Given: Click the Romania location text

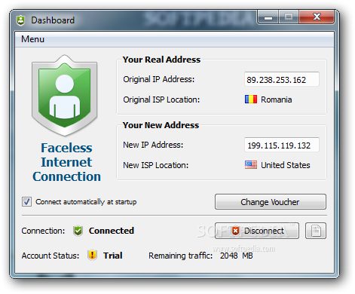Looking at the screenshot, I should 277,100.
